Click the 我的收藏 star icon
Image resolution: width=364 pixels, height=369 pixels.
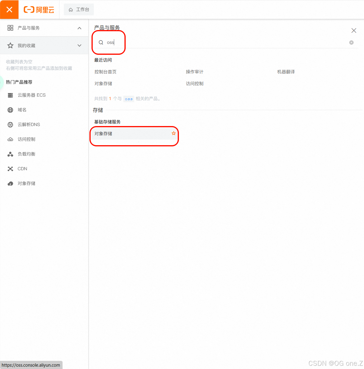10,45
